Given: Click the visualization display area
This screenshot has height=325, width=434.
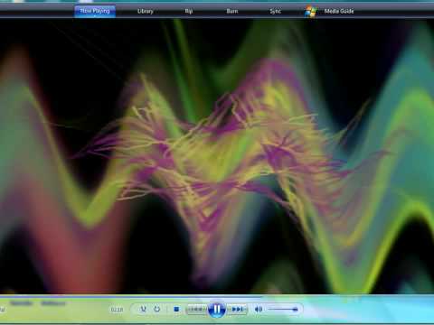Looking at the screenshot, I should pyautogui.click(x=217, y=156).
